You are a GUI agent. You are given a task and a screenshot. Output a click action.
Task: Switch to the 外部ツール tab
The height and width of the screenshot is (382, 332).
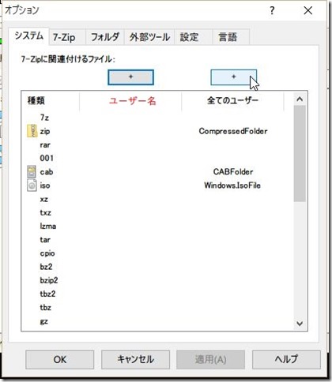pyautogui.click(x=149, y=37)
